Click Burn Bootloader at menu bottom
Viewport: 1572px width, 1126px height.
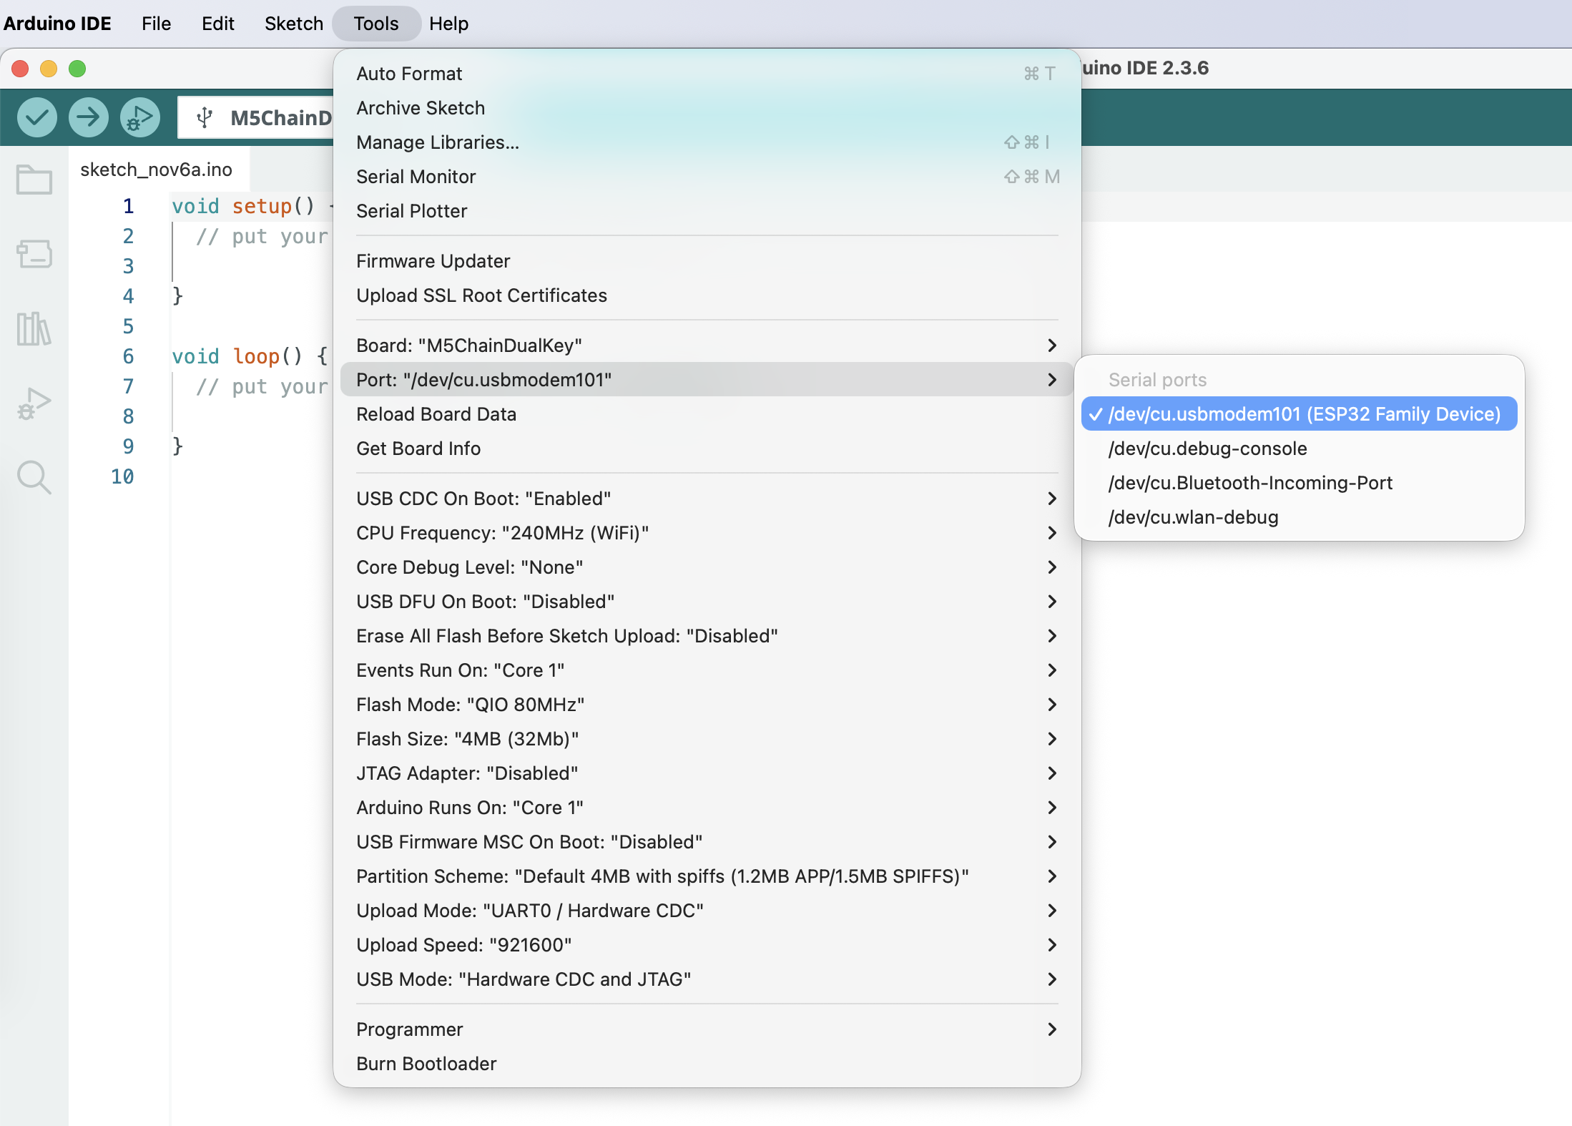(426, 1064)
